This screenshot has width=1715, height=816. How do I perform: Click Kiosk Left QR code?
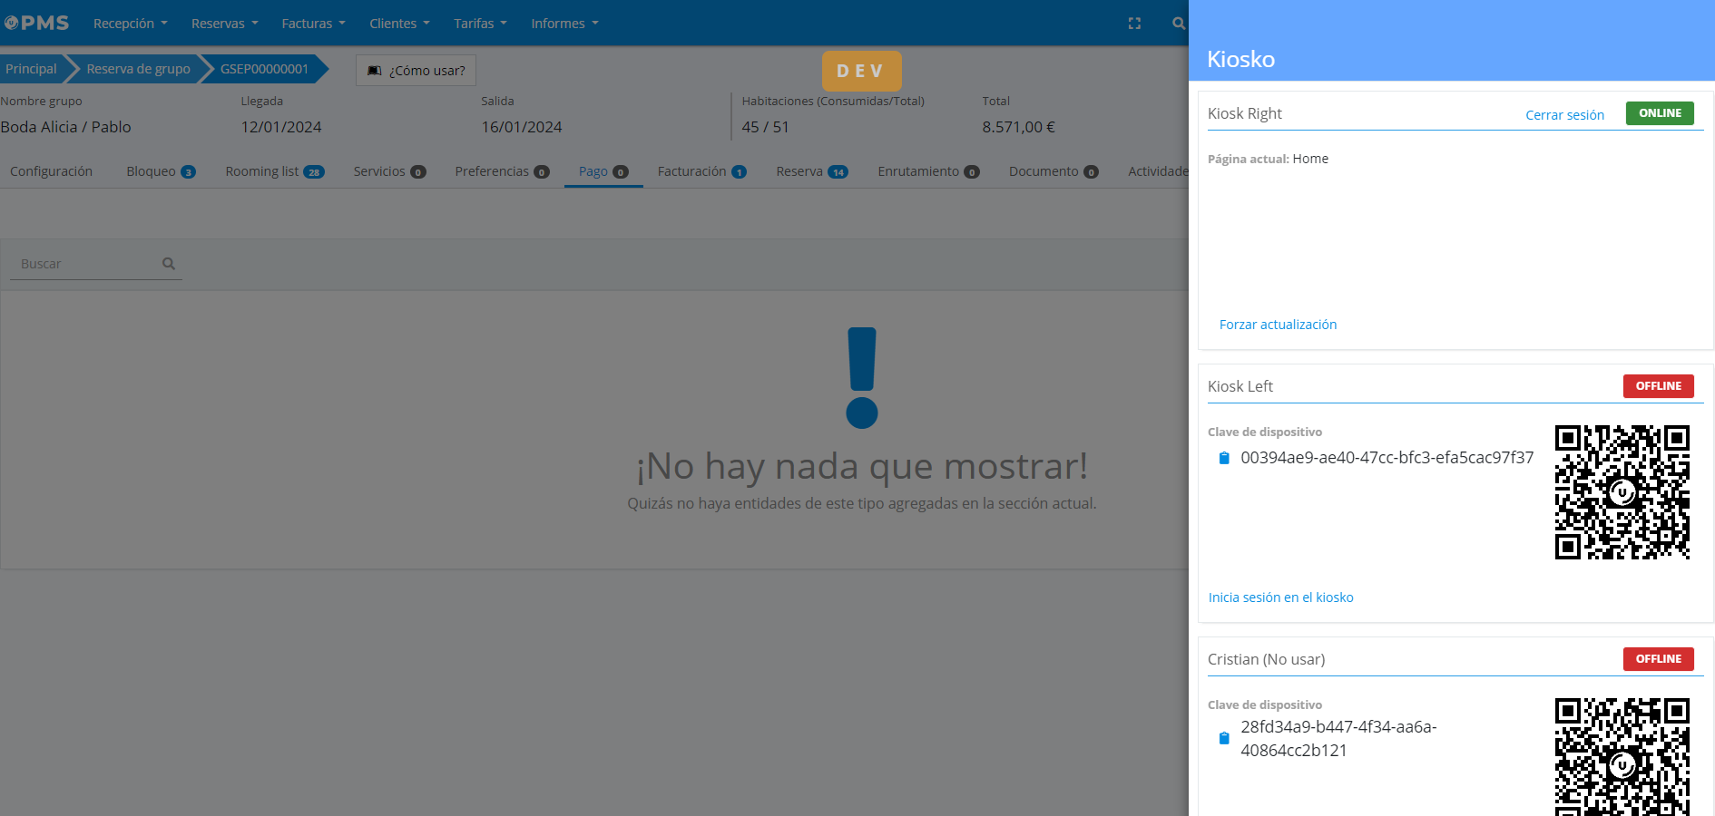tap(1622, 492)
